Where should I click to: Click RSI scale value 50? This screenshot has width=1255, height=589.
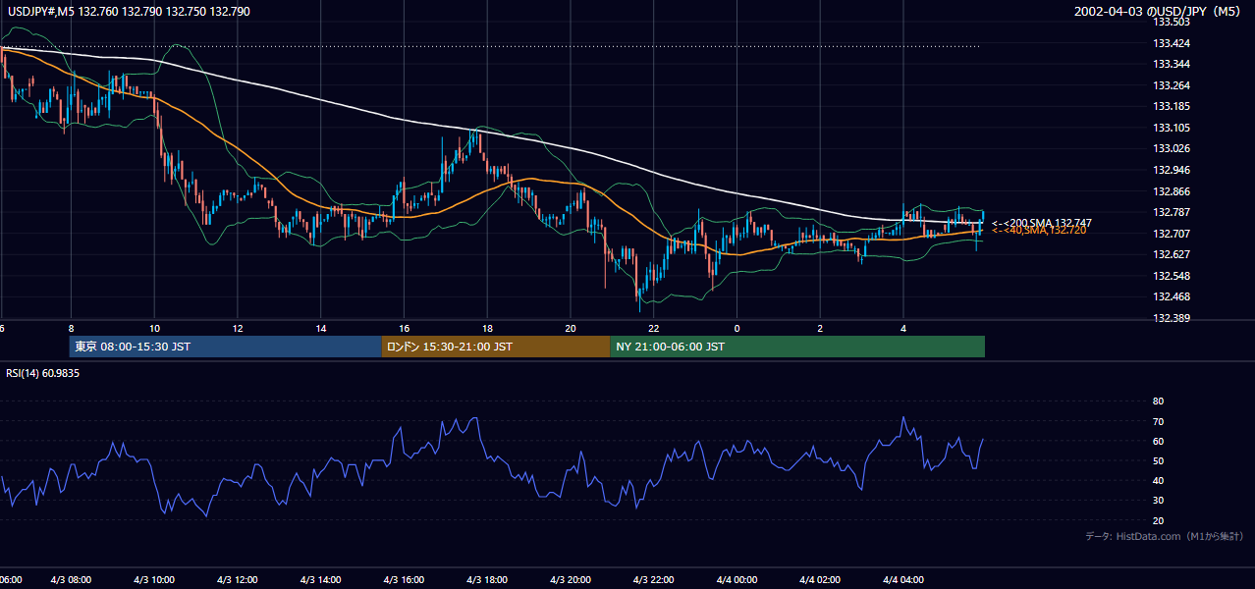coord(1158,460)
